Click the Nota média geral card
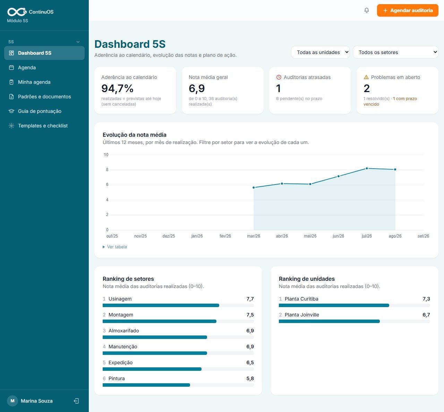 [x=223, y=90]
